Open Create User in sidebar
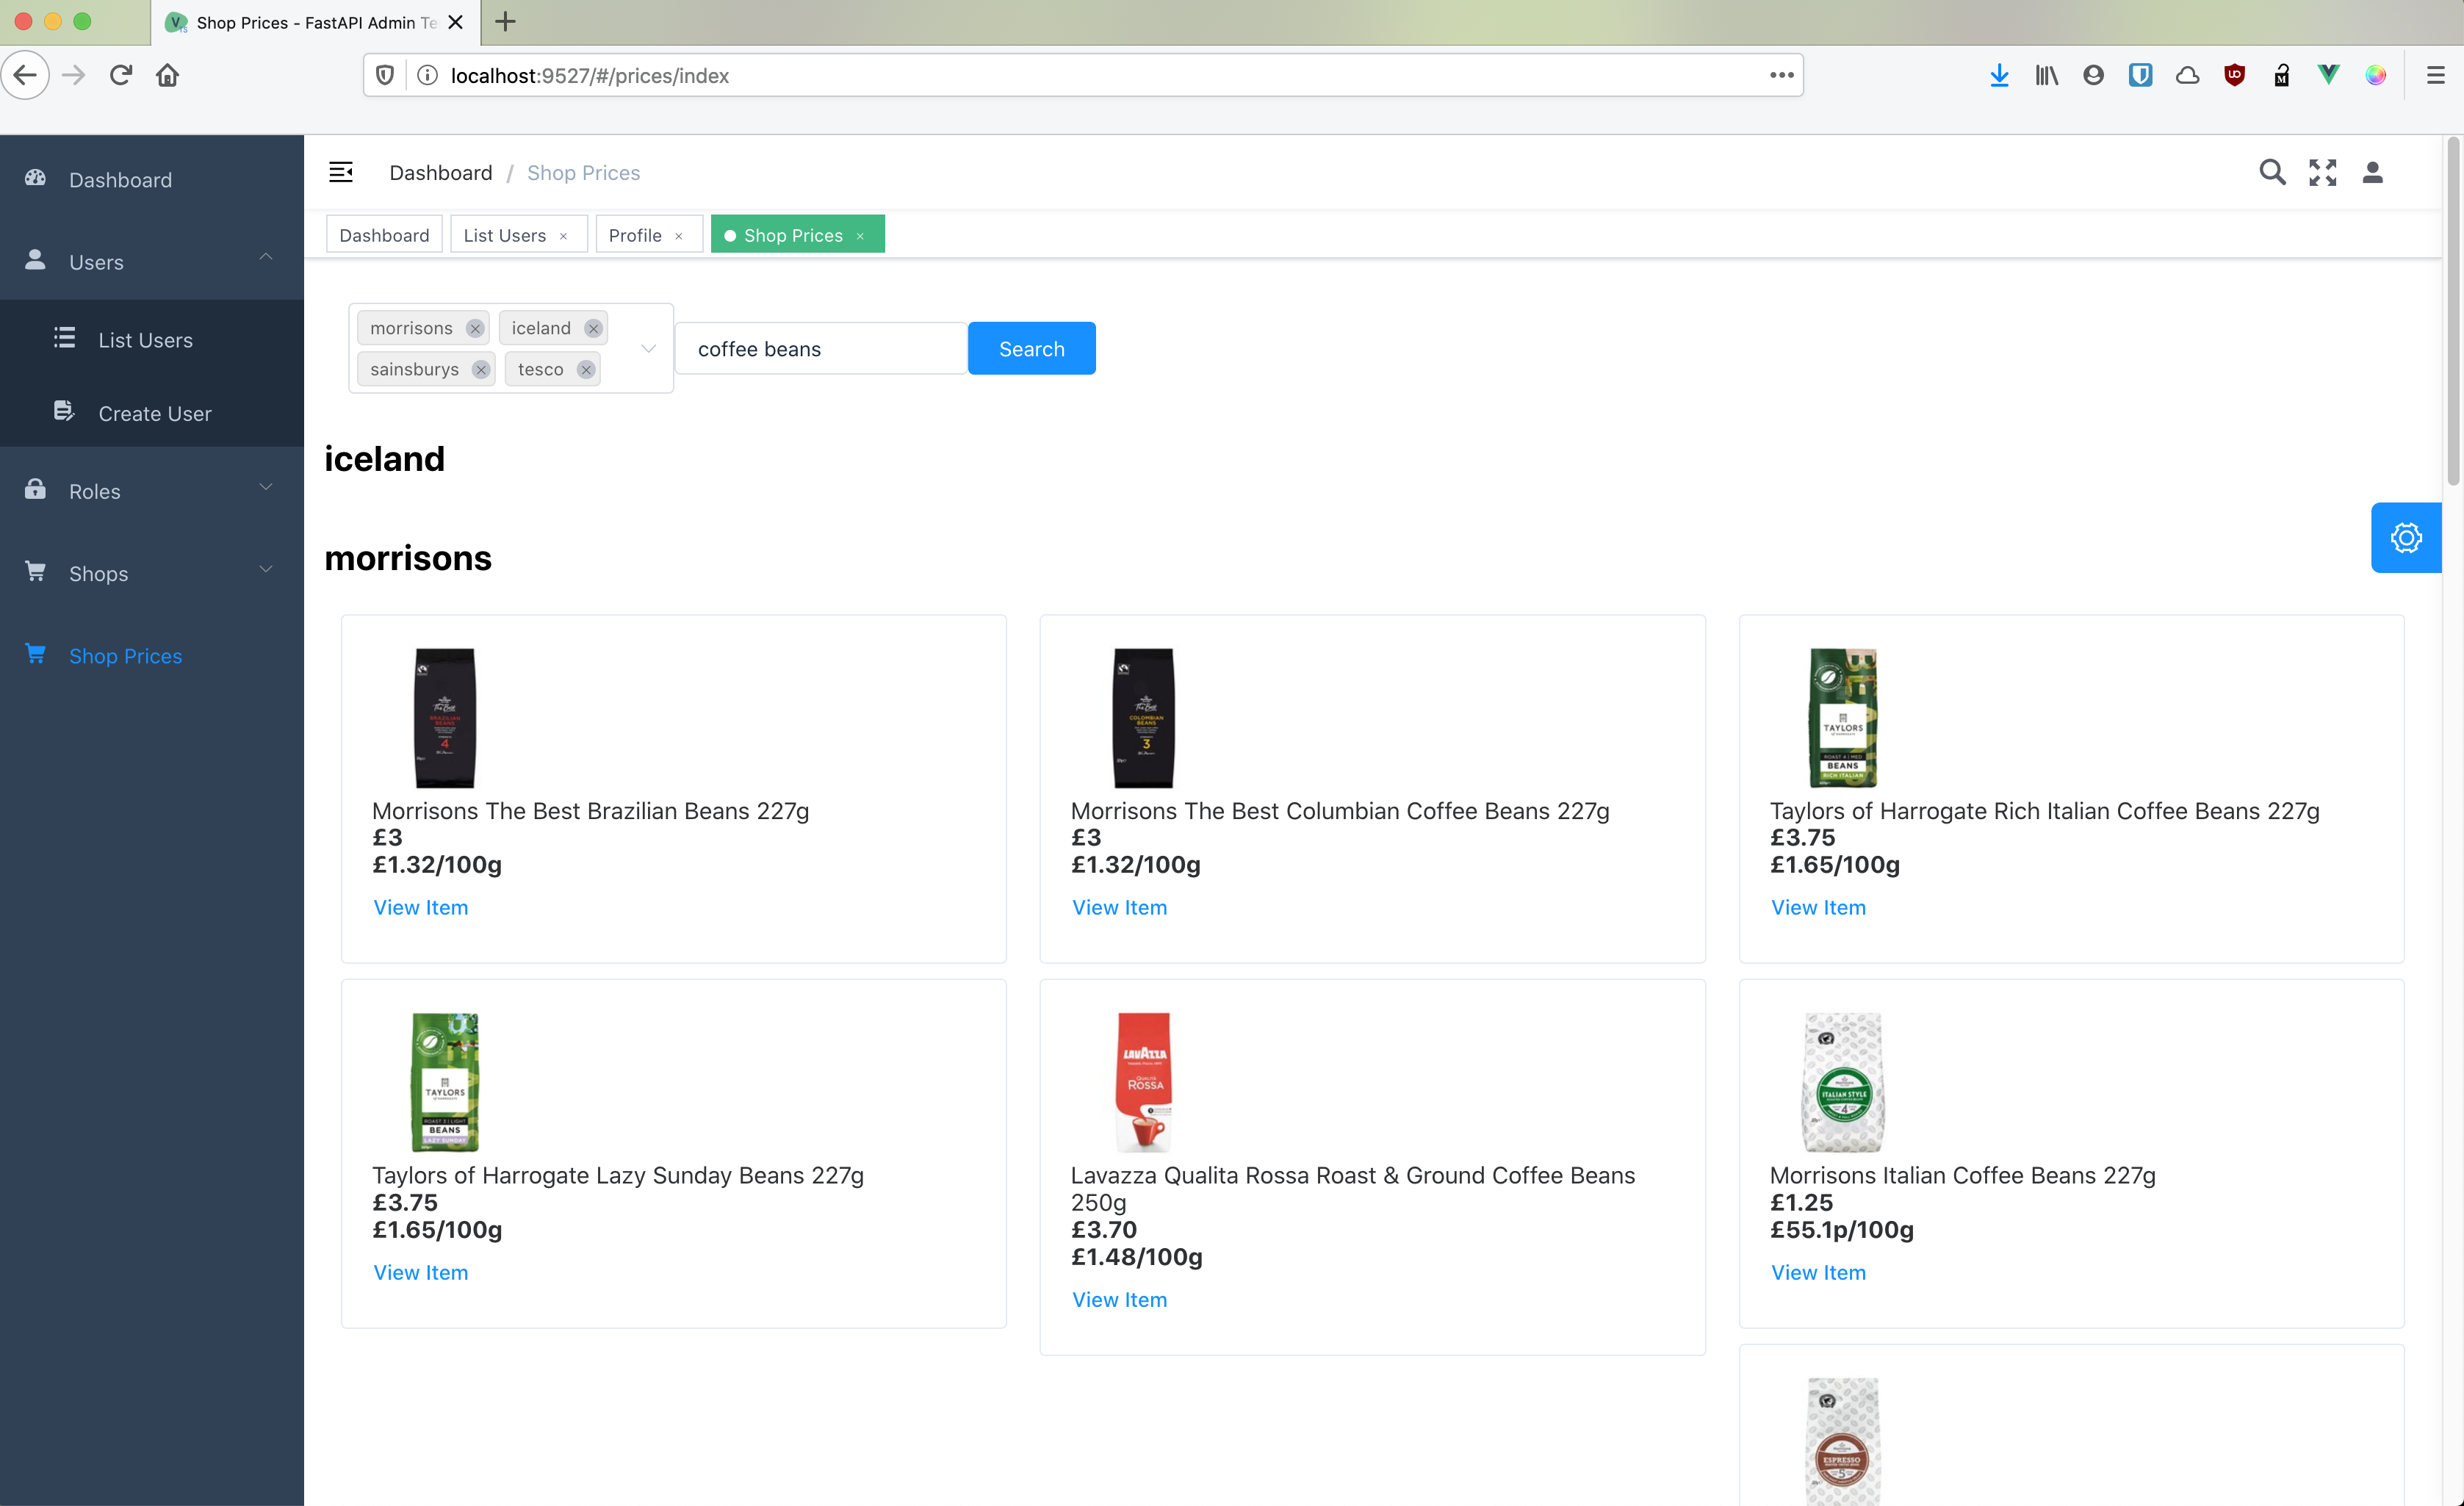The width and height of the screenshot is (2464, 1506). point(154,413)
